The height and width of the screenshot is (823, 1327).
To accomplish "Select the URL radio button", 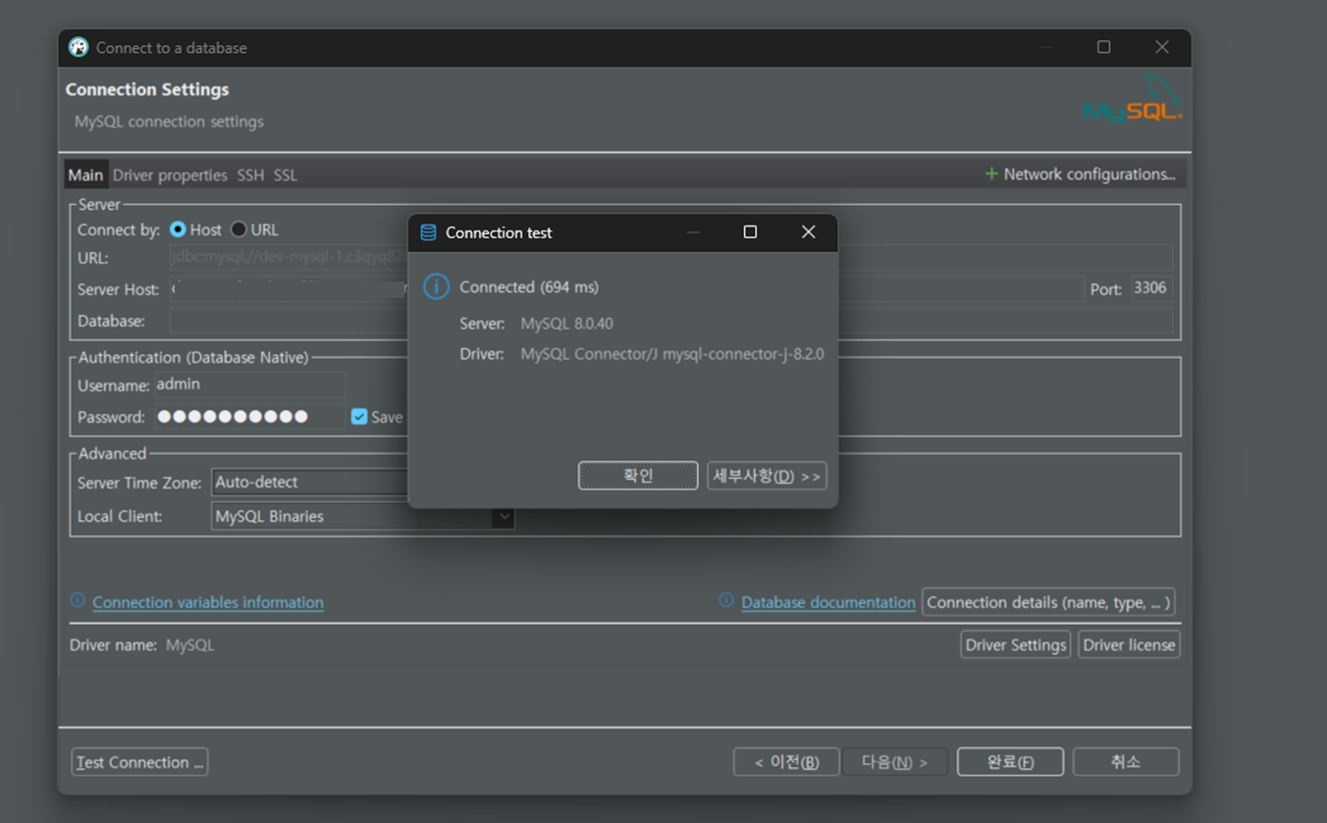I will point(239,230).
